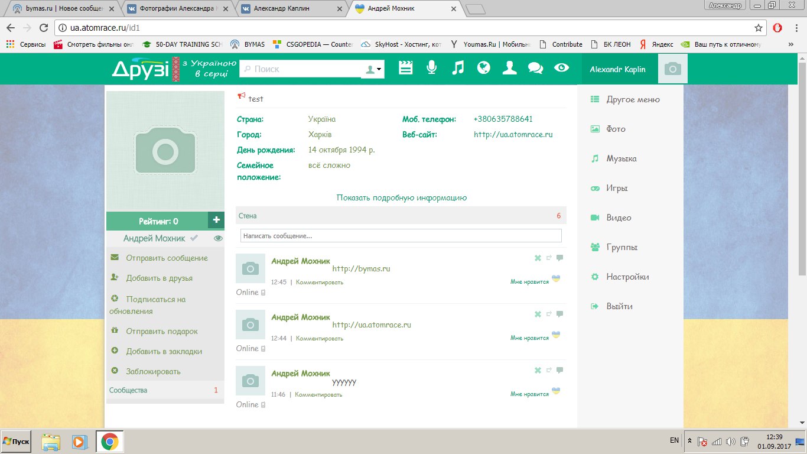Open Настройки in the right menu
This screenshot has height=454, width=807.
point(627,277)
